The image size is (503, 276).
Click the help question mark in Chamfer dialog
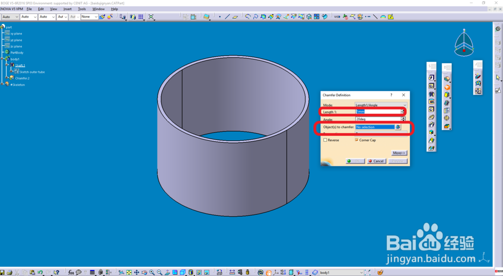(391, 95)
